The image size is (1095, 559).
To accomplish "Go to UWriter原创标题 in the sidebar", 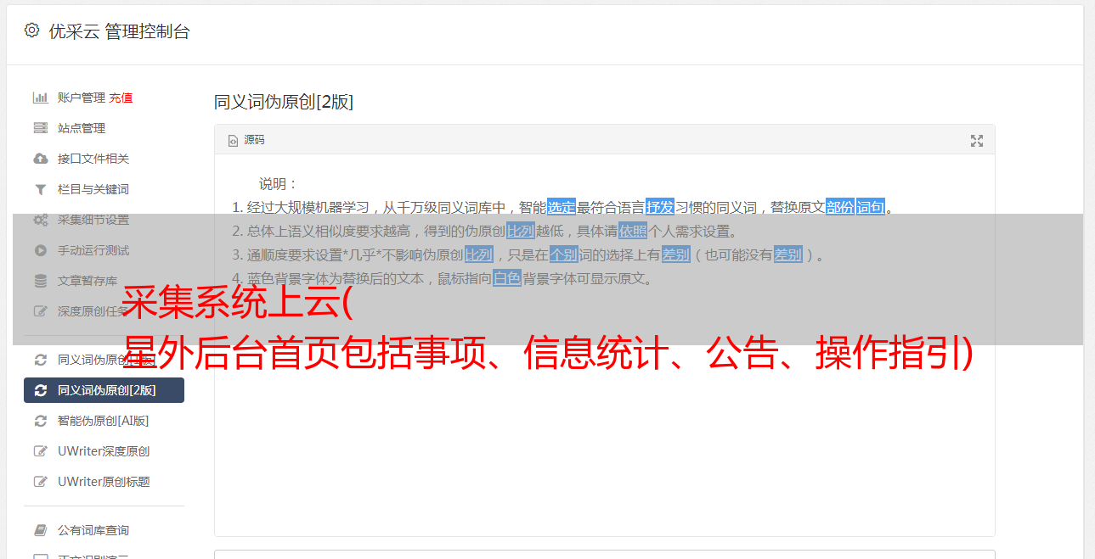I will click(x=104, y=482).
